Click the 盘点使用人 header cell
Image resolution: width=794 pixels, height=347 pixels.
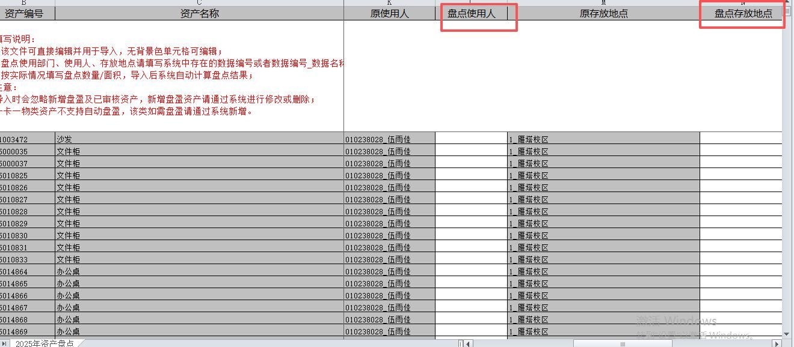coord(471,13)
